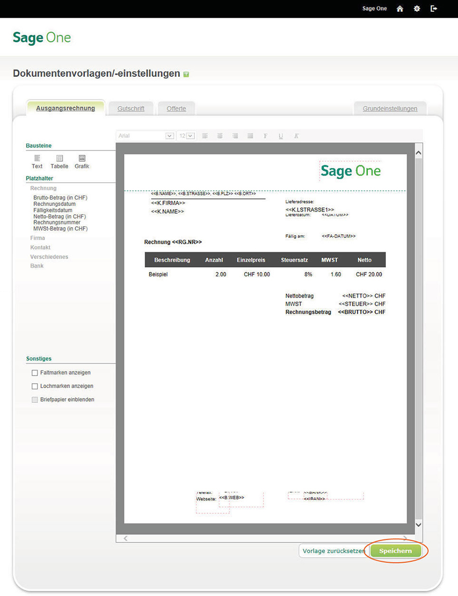Toggle underline formatting (U) in the toolbar

tap(281, 136)
